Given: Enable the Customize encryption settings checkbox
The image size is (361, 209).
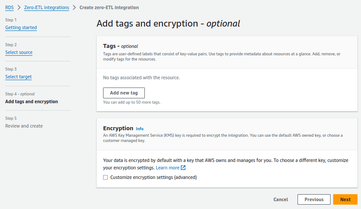Looking at the screenshot, I should 105,177.
